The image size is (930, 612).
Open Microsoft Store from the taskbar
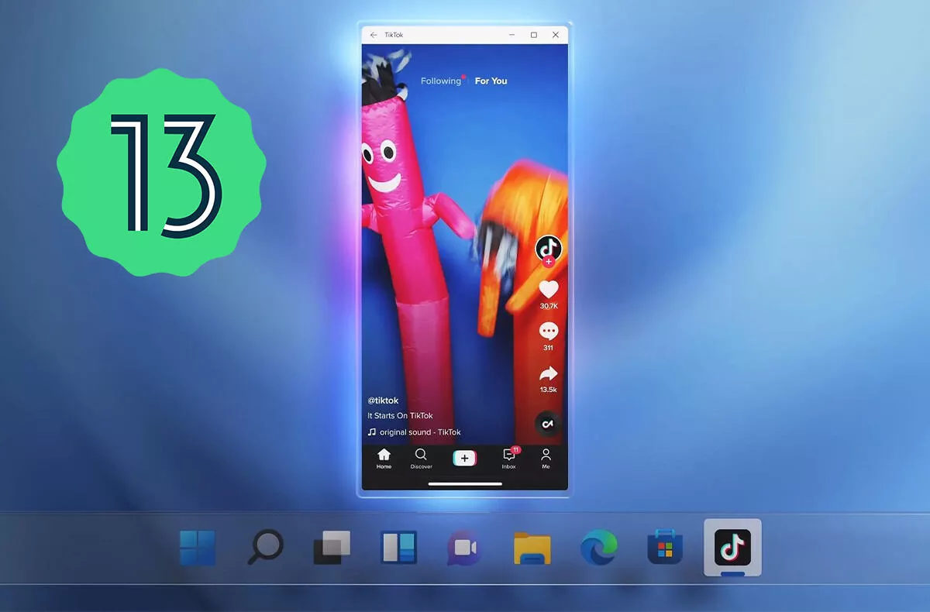click(x=665, y=548)
